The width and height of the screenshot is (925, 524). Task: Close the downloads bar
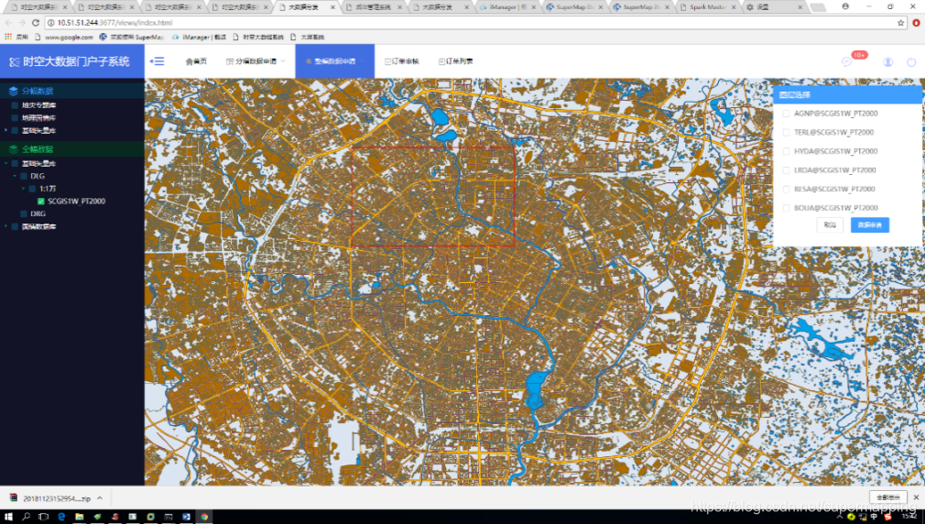pos(916,497)
